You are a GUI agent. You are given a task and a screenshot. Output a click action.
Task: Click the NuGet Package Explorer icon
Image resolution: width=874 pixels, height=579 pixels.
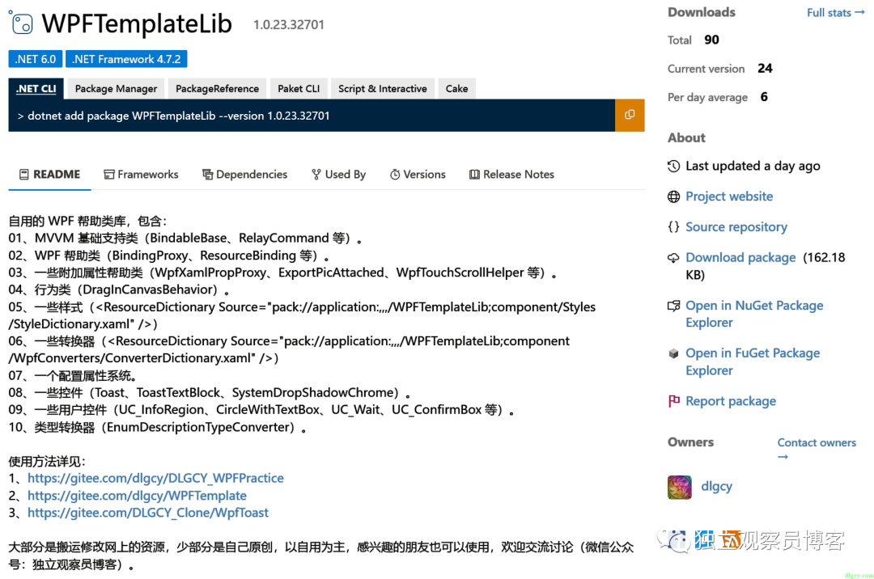pyautogui.click(x=673, y=306)
